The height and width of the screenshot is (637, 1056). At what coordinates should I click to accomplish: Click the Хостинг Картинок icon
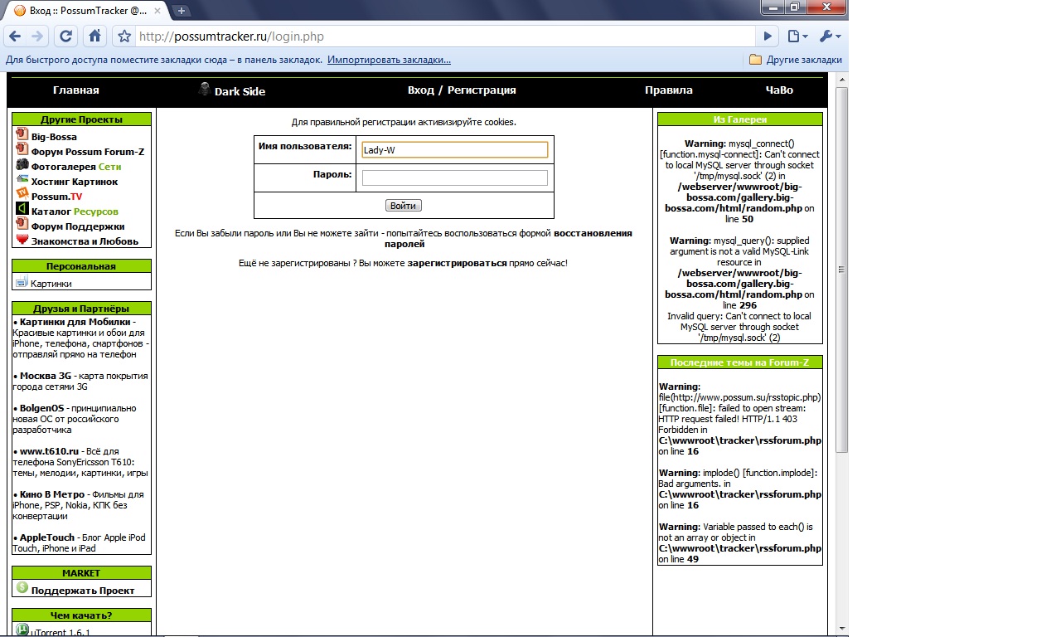(22, 179)
